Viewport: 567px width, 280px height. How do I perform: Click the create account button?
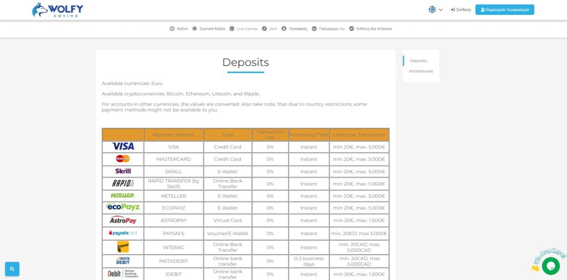point(504,10)
